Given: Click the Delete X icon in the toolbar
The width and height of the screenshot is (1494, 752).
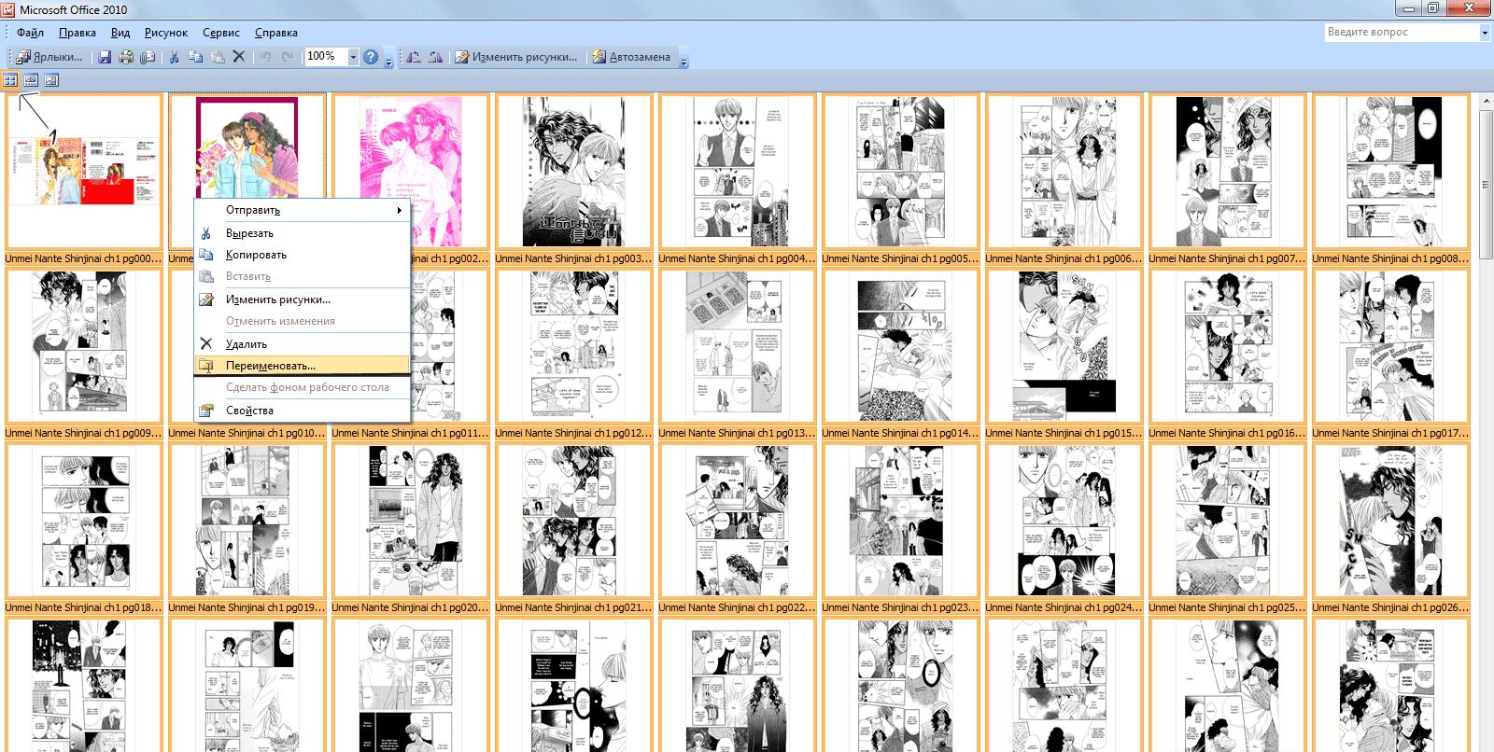Looking at the screenshot, I should [239, 57].
